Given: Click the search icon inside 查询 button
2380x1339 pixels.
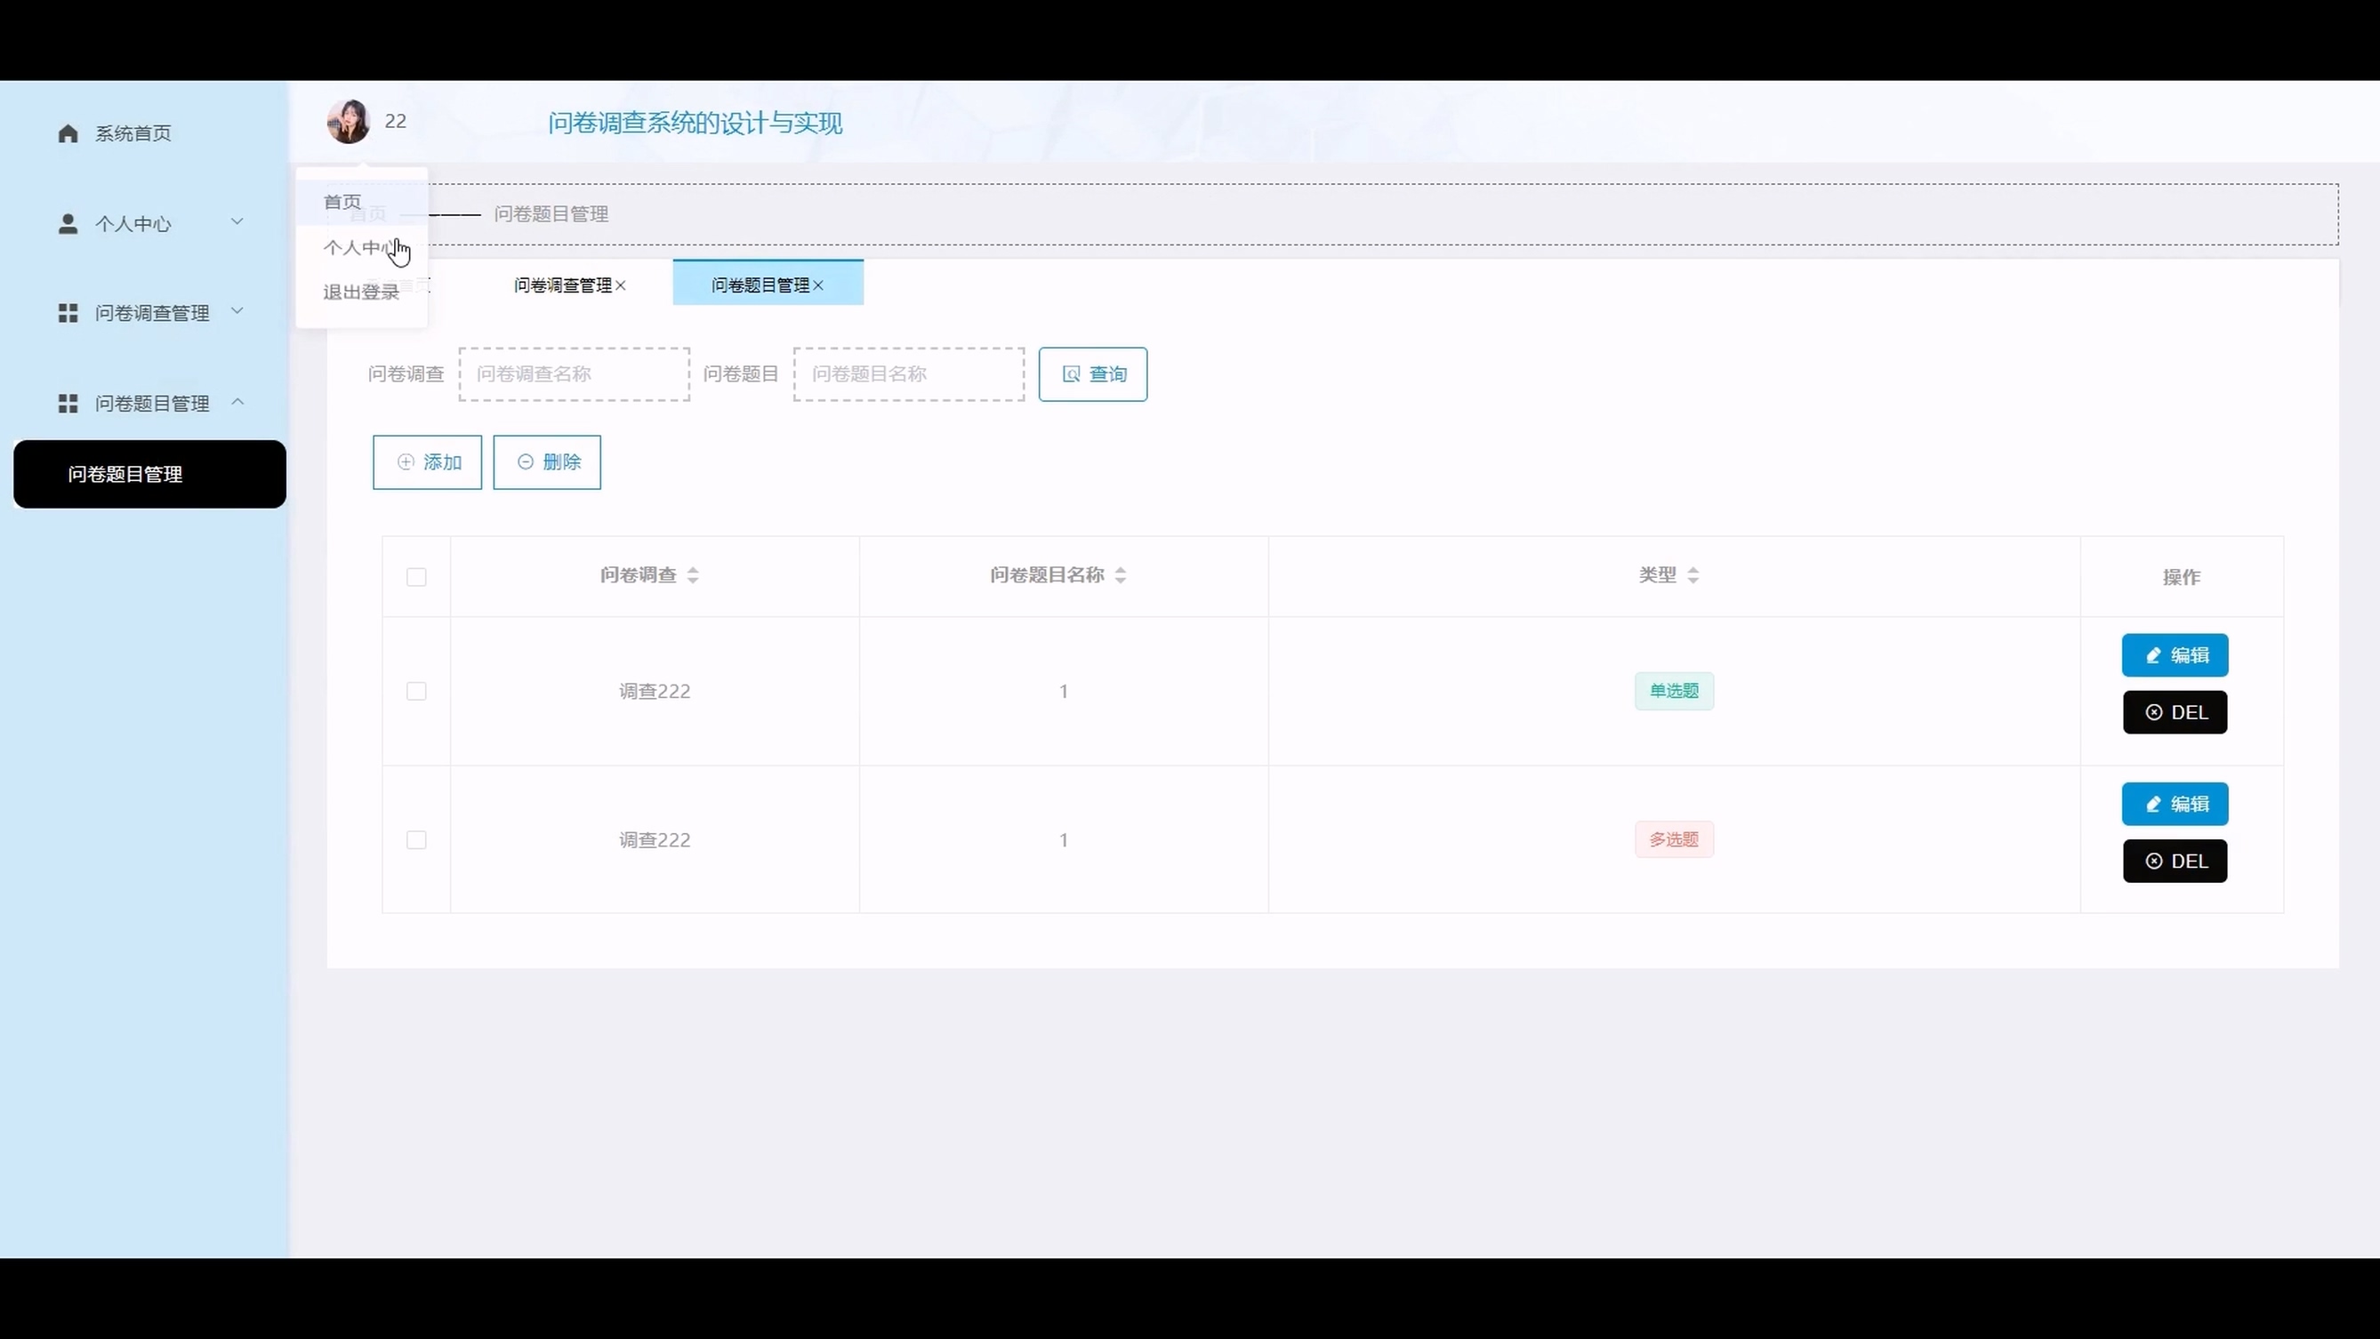Looking at the screenshot, I should 1072,374.
